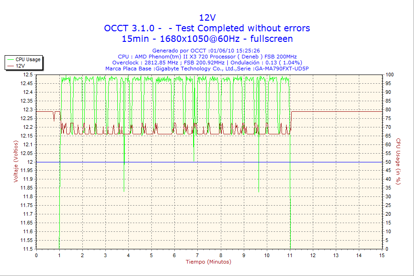Click the AMD Phenom II X3 720 CPU line

(207, 57)
